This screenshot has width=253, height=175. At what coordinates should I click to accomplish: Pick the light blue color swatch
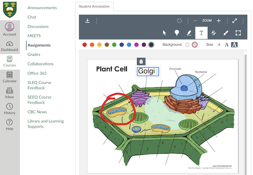click(x=129, y=44)
